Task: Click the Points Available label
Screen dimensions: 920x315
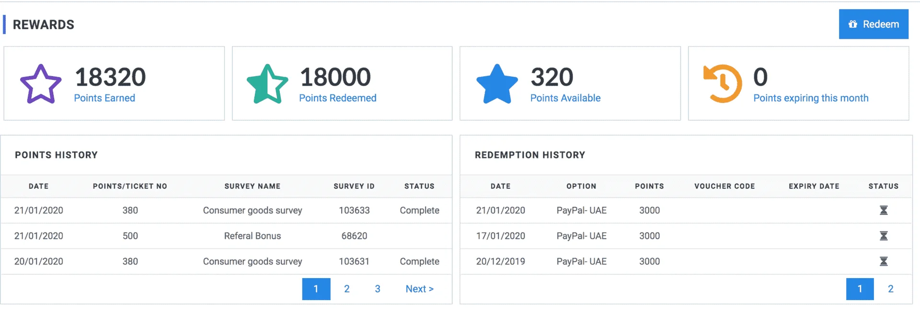Action: pos(565,98)
